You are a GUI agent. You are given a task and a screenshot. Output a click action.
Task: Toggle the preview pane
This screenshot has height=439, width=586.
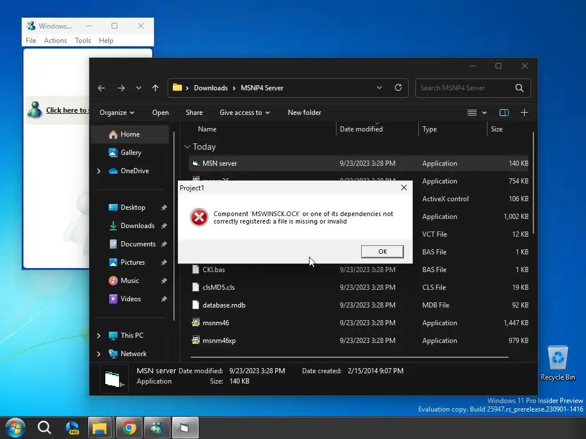pyautogui.click(x=504, y=113)
